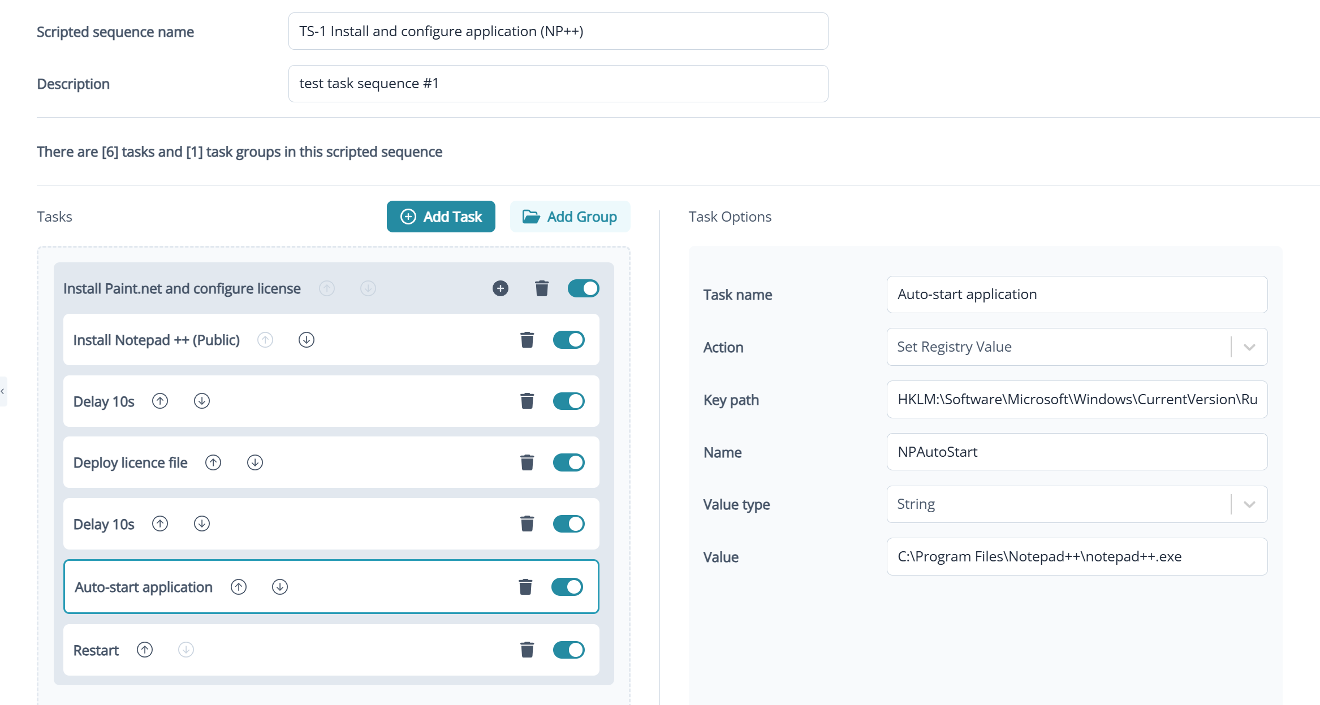
Task: Click the Key path input field
Action: tap(1076, 399)
